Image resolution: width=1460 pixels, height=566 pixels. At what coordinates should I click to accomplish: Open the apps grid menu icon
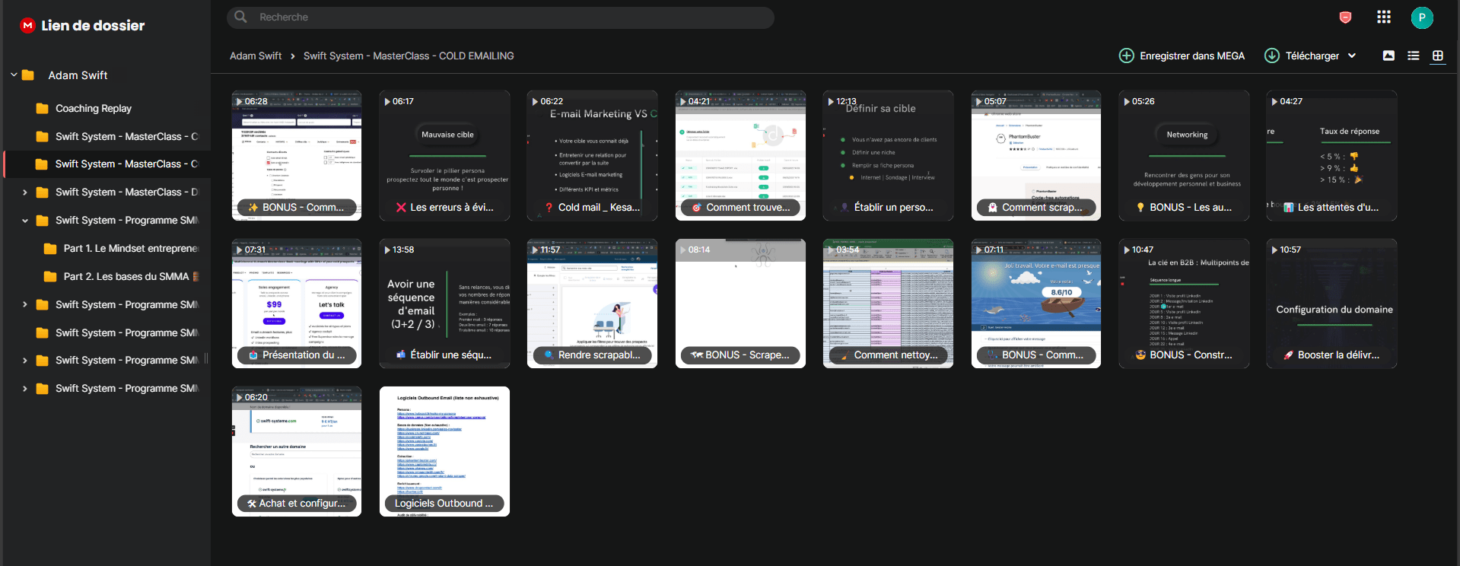click(x=1384, y=17)
